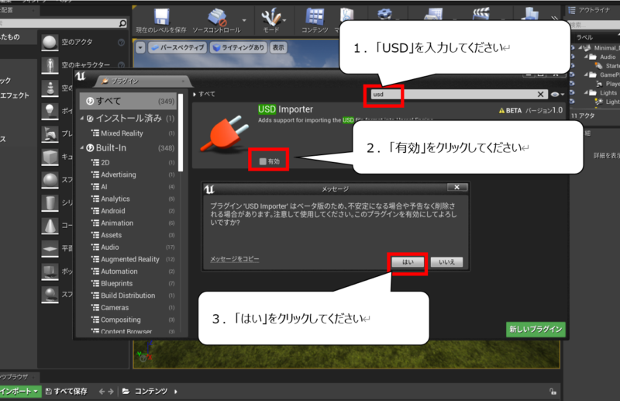Go back in Content Browser history
The image size is (620, 401).
(x=102, y=392)
